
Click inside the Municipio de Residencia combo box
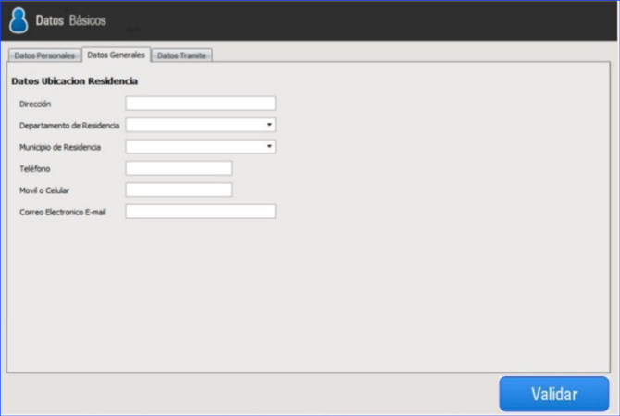[x=194, y=146]
